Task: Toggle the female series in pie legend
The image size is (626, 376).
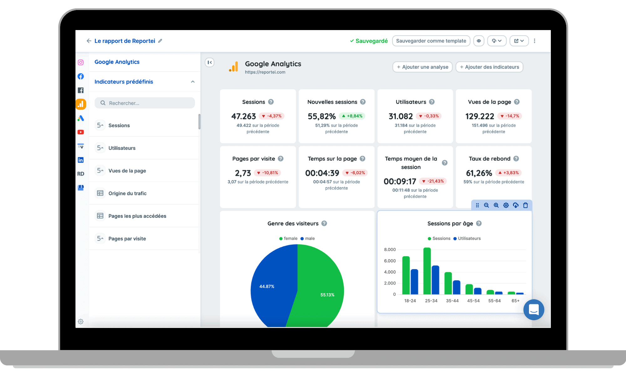Action: tap(288, 238)
